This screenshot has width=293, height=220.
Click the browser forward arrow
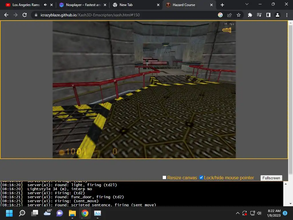pos(15,15)
